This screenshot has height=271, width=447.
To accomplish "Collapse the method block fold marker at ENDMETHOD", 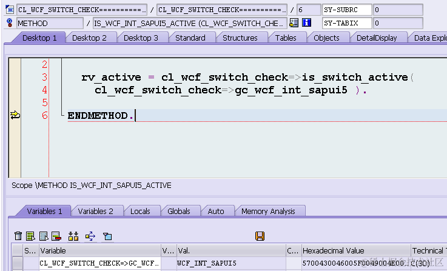I will 62,115.
